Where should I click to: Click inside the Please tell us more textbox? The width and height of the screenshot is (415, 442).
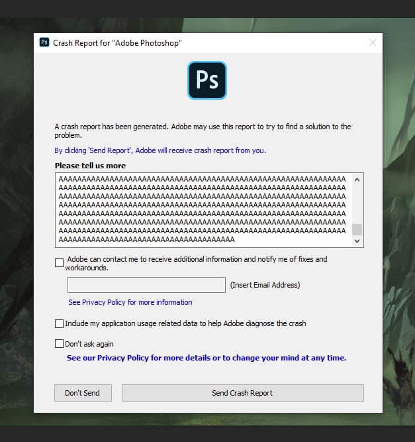[x=203, y=210]
